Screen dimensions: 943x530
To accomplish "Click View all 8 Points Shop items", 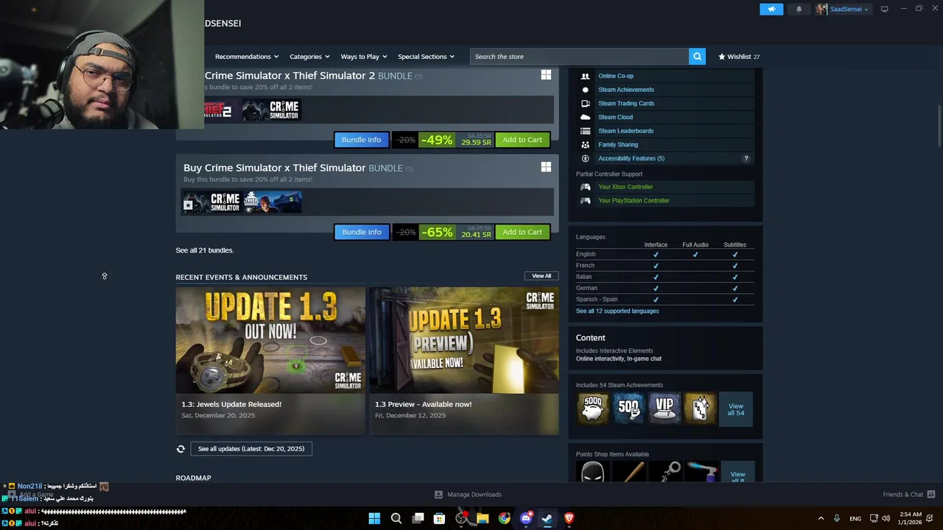I will click(x=737, y=473).
